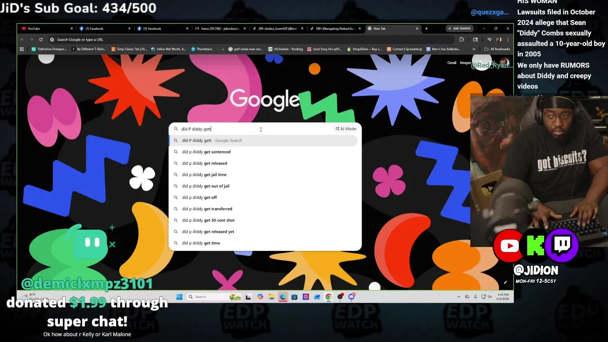This screenshot has width=608, height=342.
Task: Open the ShopJiDion bookmark
Action: click(x=364, y=49)
